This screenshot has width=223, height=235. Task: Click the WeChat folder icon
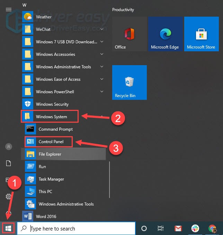tap(28, 29)
